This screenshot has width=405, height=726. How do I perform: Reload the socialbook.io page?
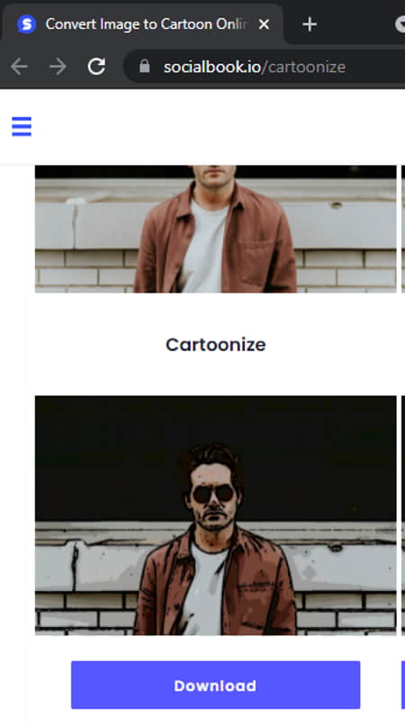96,67
